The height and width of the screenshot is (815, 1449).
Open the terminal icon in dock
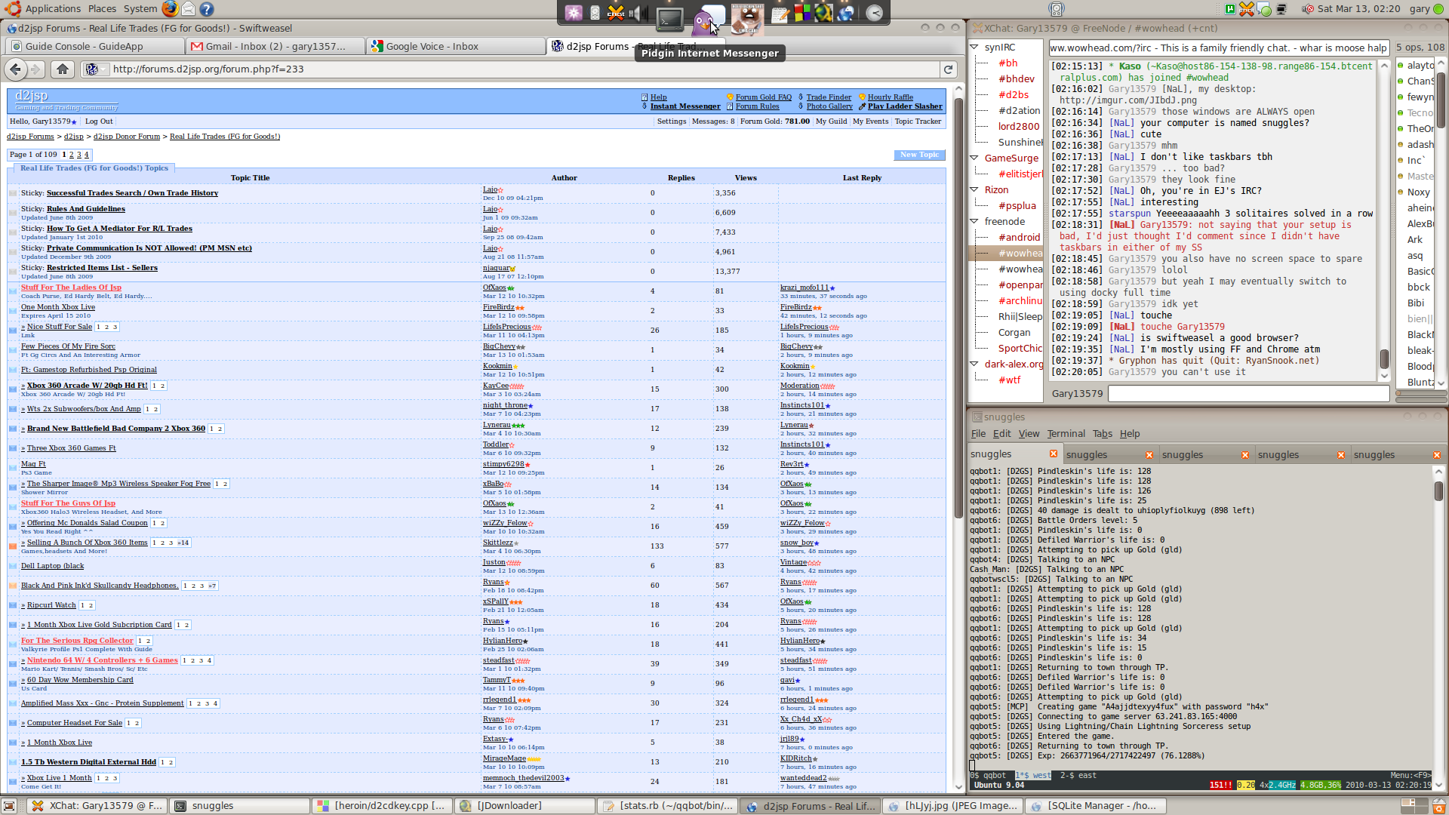pos(669,18)
